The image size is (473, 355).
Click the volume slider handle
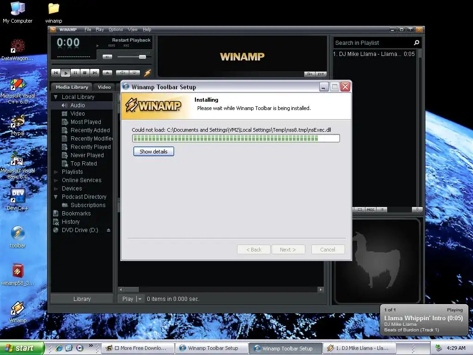point(142,57)
